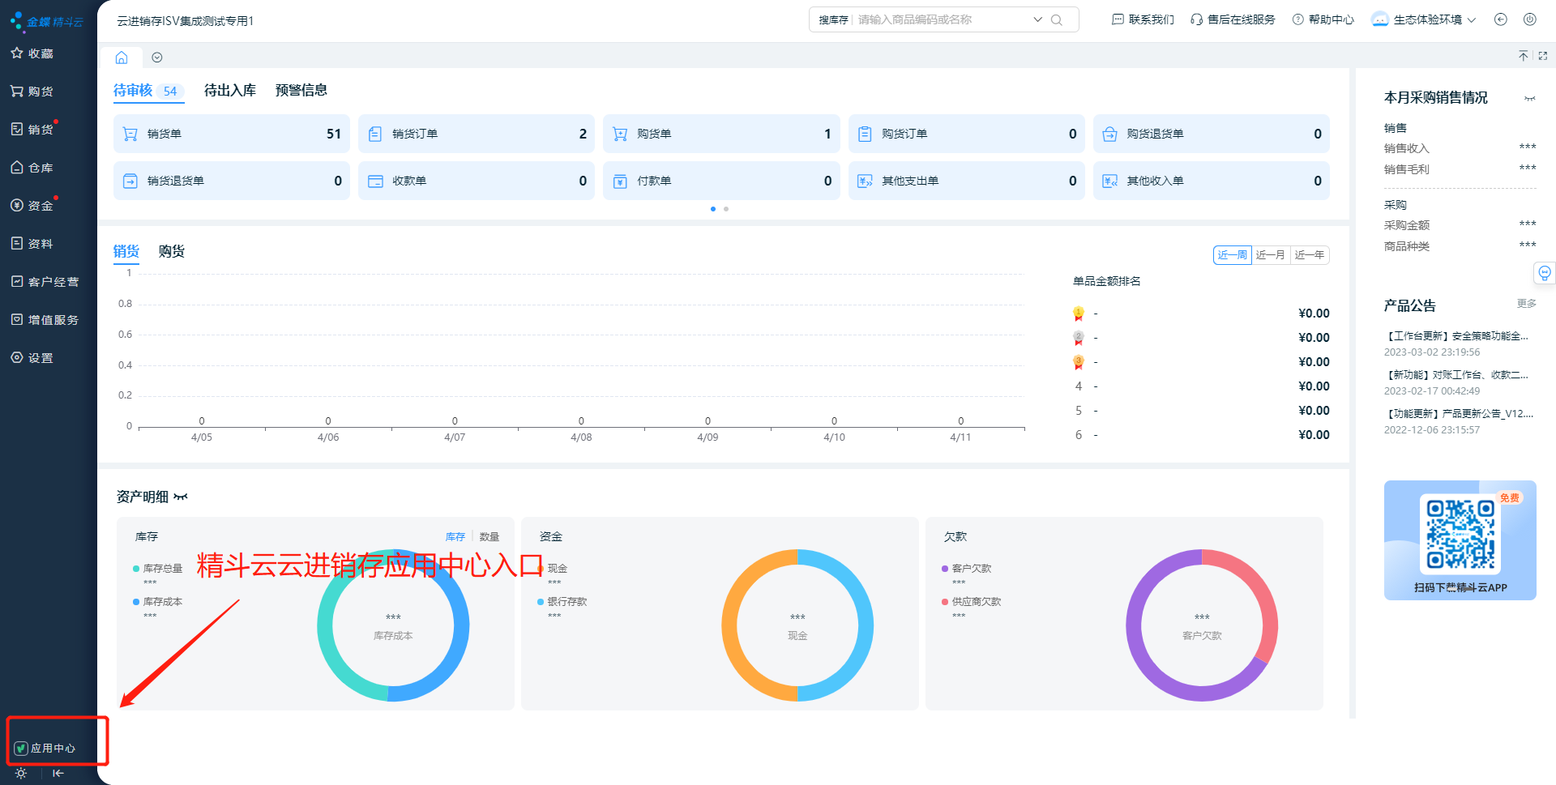
Task: Open 售后在线服务 in the header
Action: coord(1233,19)
